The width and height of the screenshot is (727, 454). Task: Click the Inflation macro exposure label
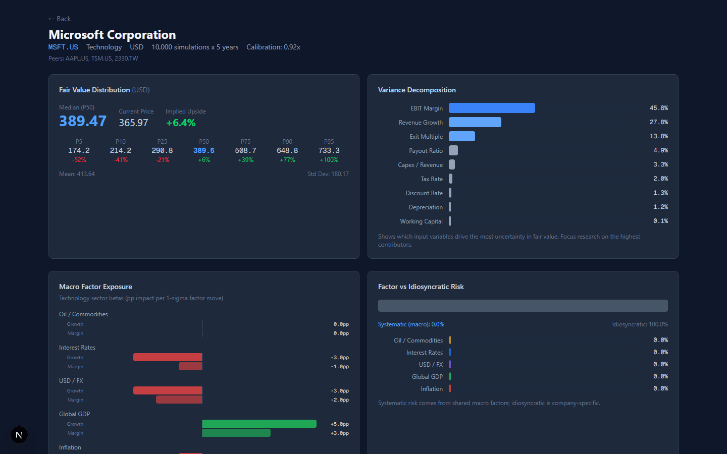(x=70, y=447)
